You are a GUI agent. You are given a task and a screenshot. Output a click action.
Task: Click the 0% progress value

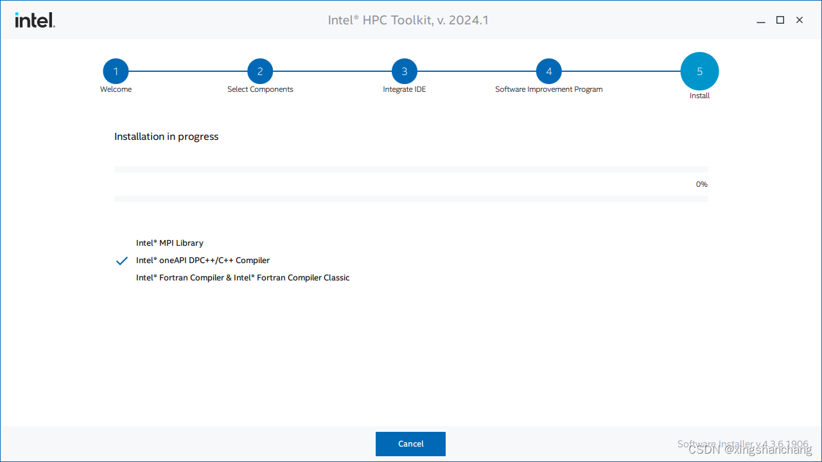pos(702,184)
